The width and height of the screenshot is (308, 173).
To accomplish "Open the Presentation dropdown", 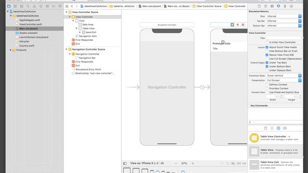I will point(283,80).
